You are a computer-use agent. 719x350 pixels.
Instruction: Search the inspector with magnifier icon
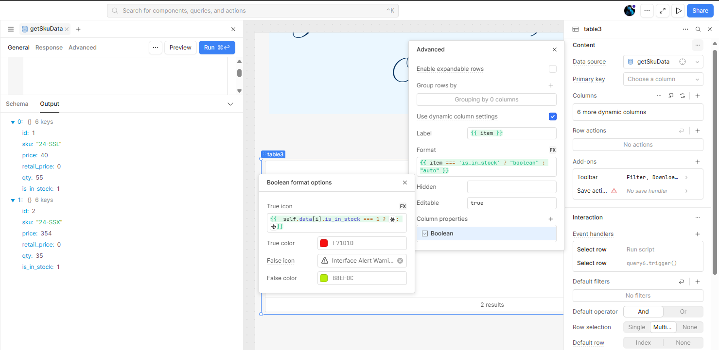[698, 29]
